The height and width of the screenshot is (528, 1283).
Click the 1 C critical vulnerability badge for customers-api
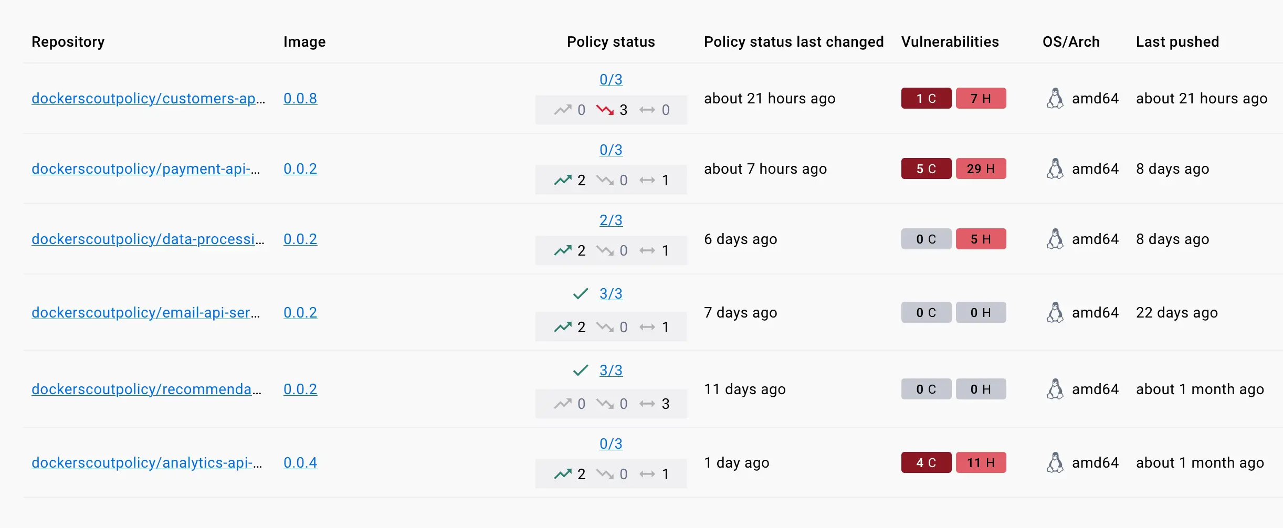pyautogui.click(x=926, y=98)
